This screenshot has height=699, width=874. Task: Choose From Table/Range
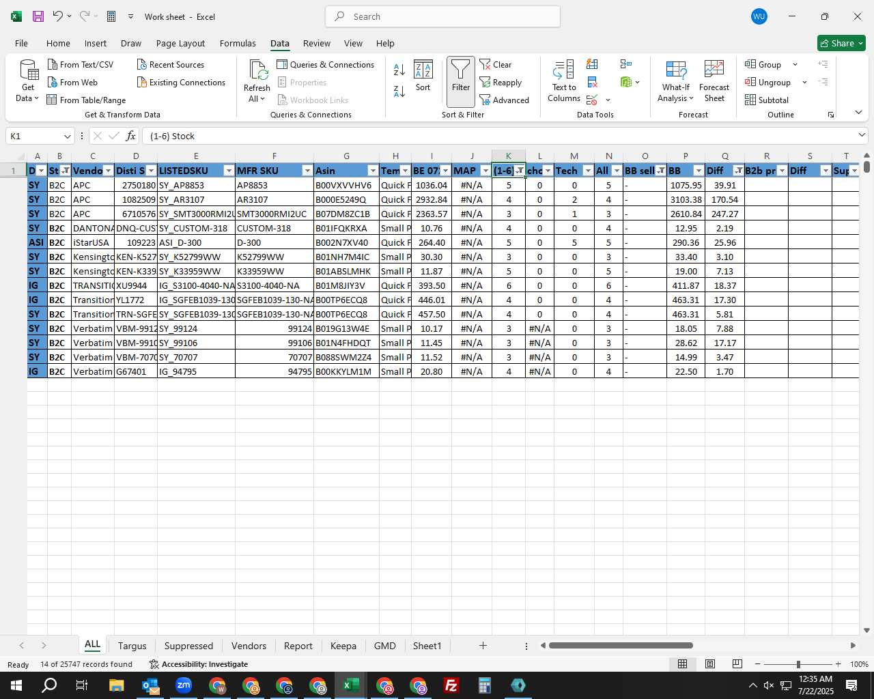point(86,100)
